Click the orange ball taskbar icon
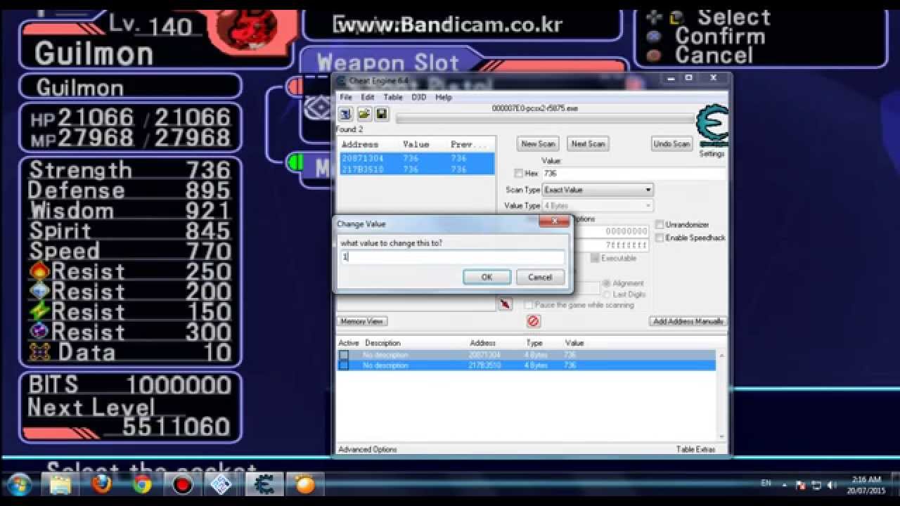900x506 pixels. pos(305,484)
